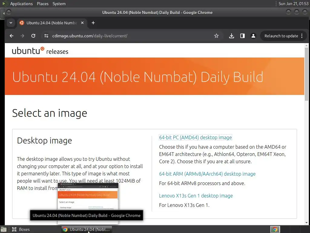Open the Applications menu

coord(21,4)
